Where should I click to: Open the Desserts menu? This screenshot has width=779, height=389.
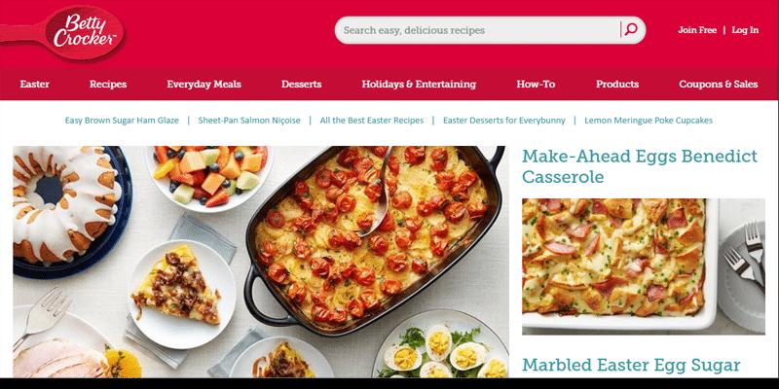(301, 85)
